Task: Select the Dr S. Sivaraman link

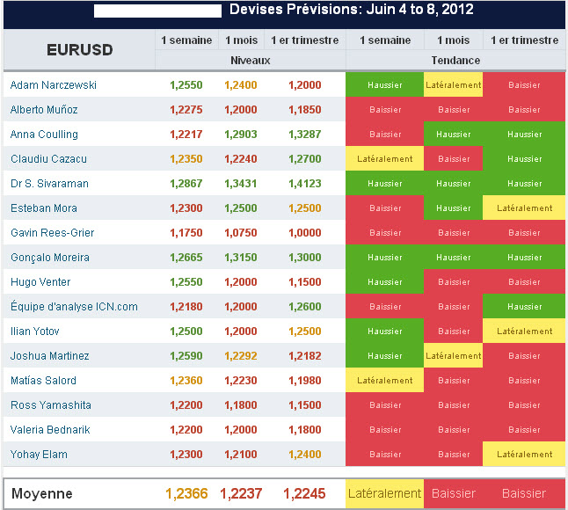Action: tap(49, 184)
